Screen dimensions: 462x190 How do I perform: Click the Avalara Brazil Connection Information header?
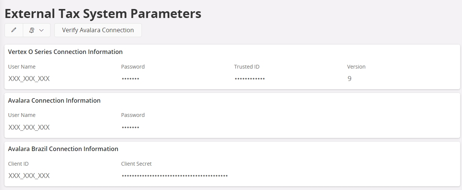tap(63, 149)
